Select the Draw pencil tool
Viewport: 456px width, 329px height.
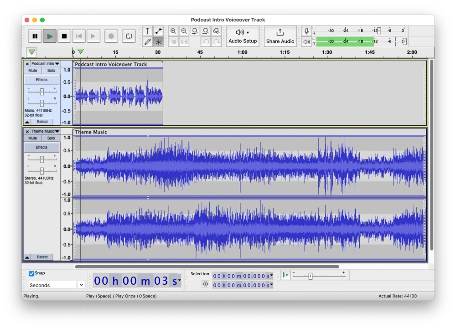[147, 42]
